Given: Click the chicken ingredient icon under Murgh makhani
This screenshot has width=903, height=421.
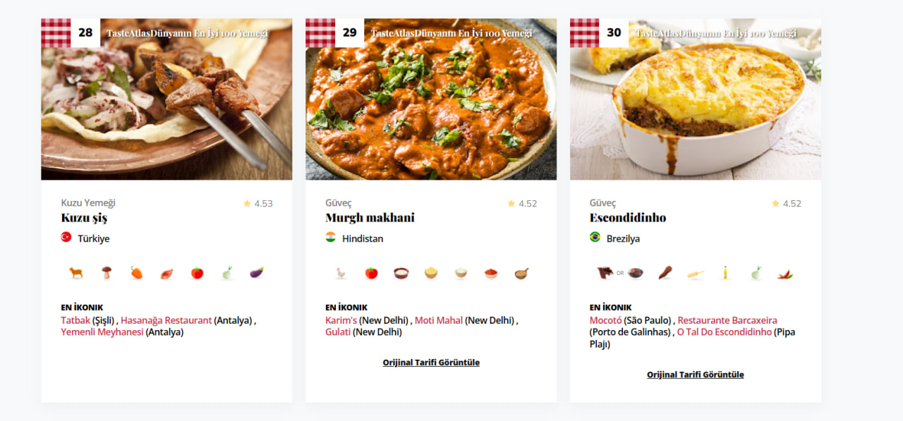Looking at the screenshot, I should [x=341, y=273].
